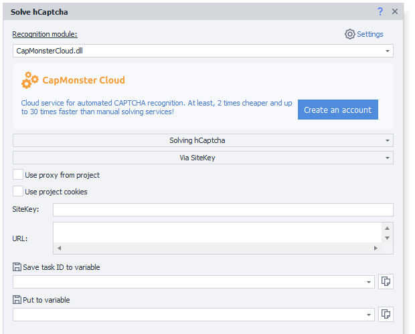
Task: Click the Put to variable floppy disk icon
Action: (x=17, y=300)
